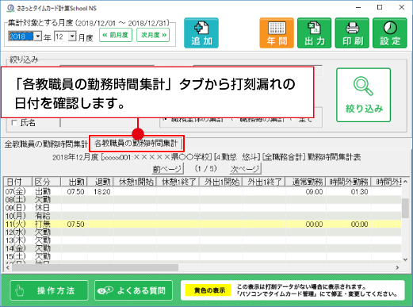Open 設定 settings clock icon

[x=390, y=33]
